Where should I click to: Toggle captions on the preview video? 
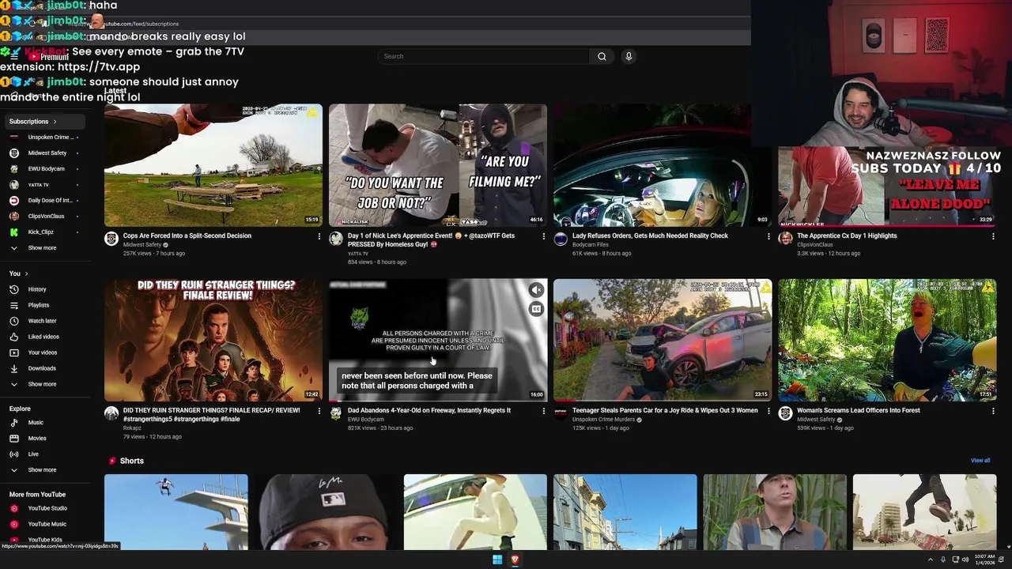pyautogui.click(x=536, y=309)
